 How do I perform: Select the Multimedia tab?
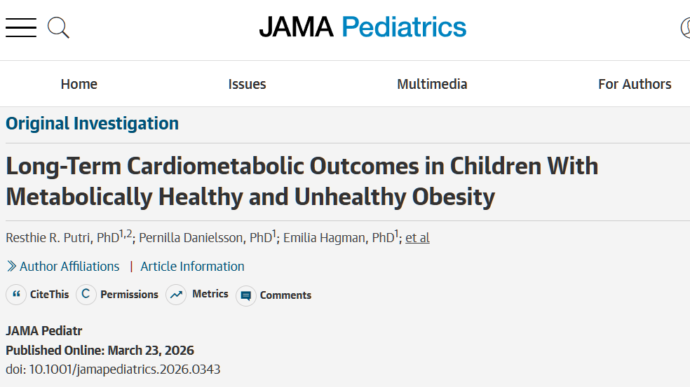(432, 84)
